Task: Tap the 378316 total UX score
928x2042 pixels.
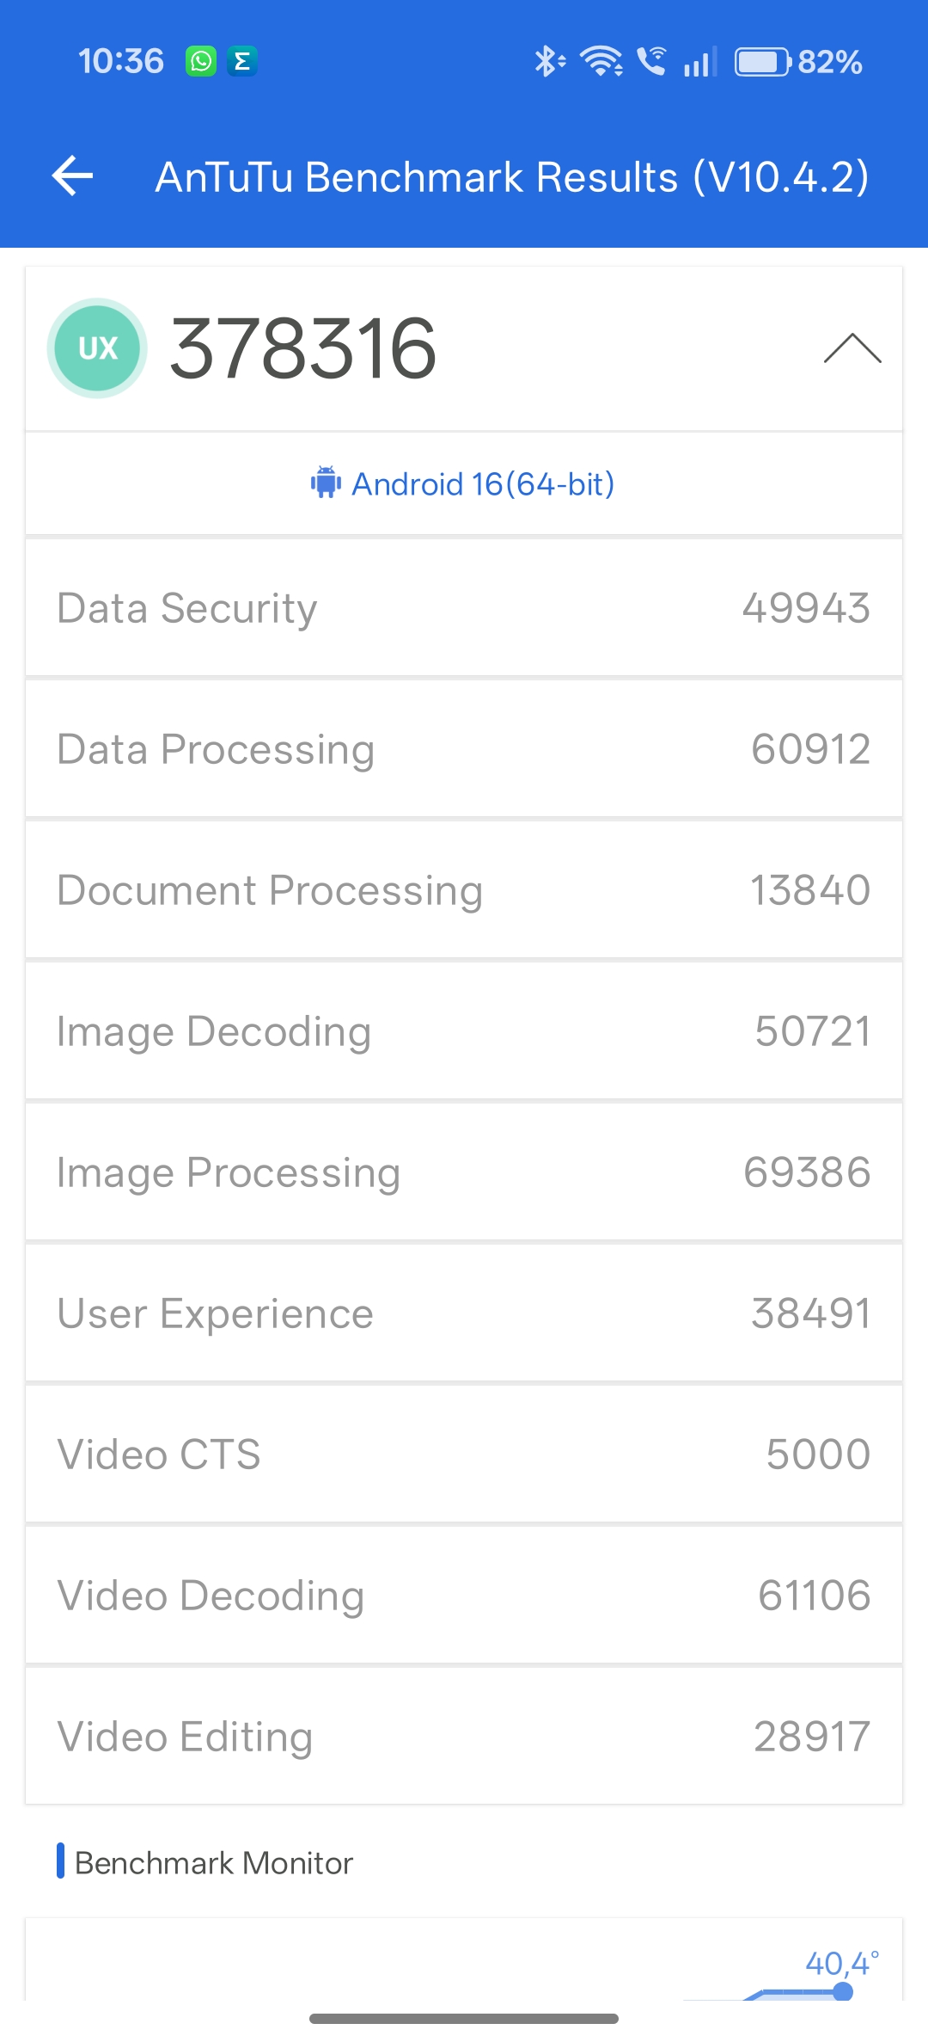Action: pos(303,348)
